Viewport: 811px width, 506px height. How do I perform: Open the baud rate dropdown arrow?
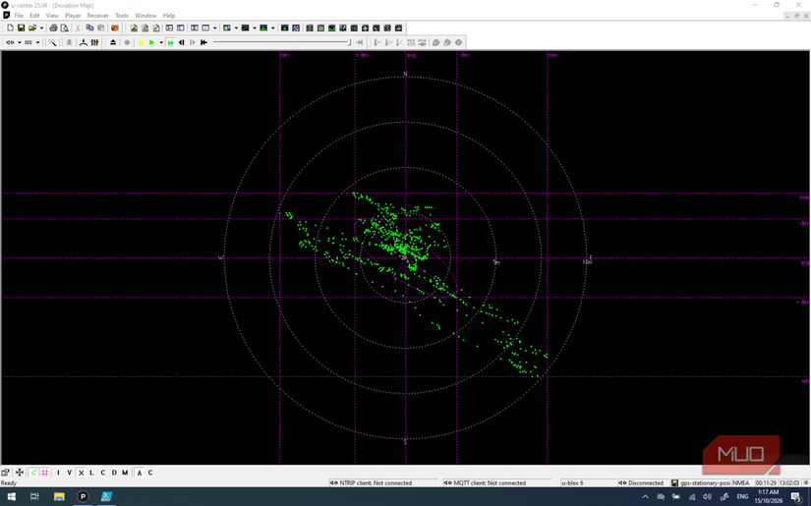click(37, 42)
